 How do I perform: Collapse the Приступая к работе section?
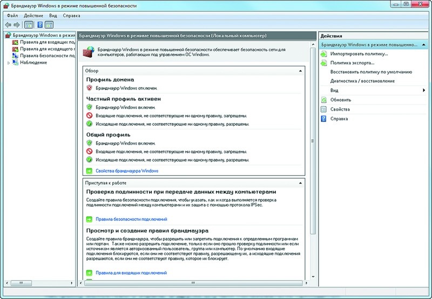tap(300, 183)
